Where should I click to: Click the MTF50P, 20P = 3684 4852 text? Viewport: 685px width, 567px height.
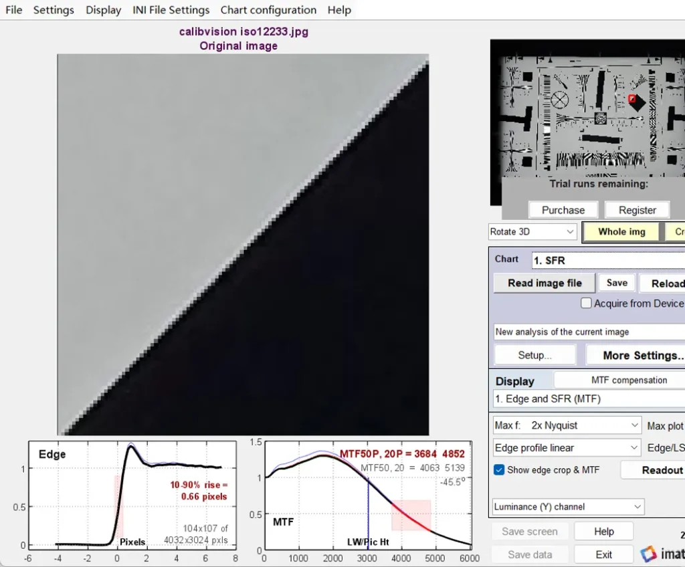[402, 454]
